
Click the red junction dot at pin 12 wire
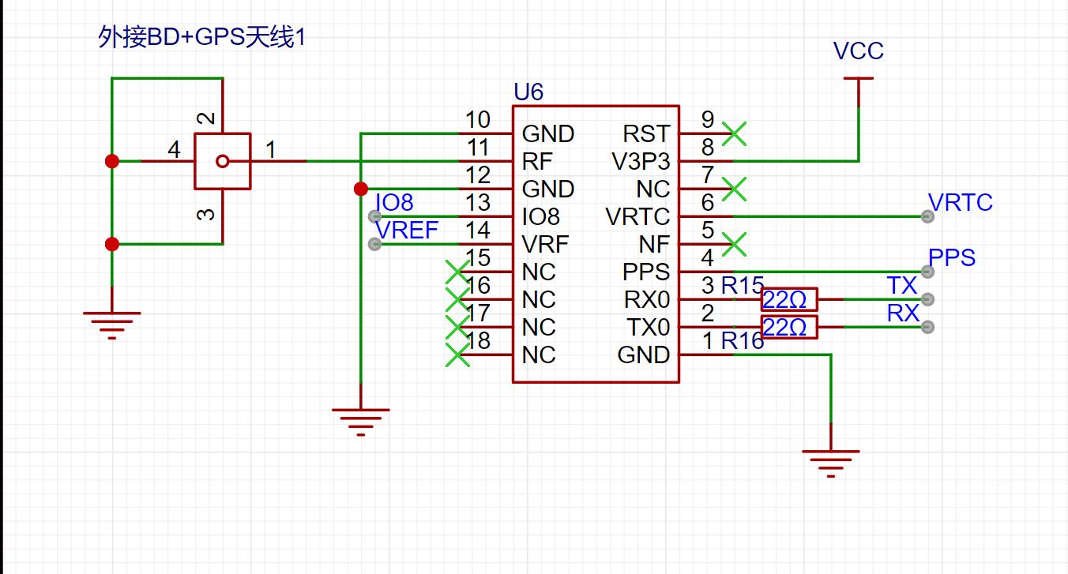pos(360,189)
